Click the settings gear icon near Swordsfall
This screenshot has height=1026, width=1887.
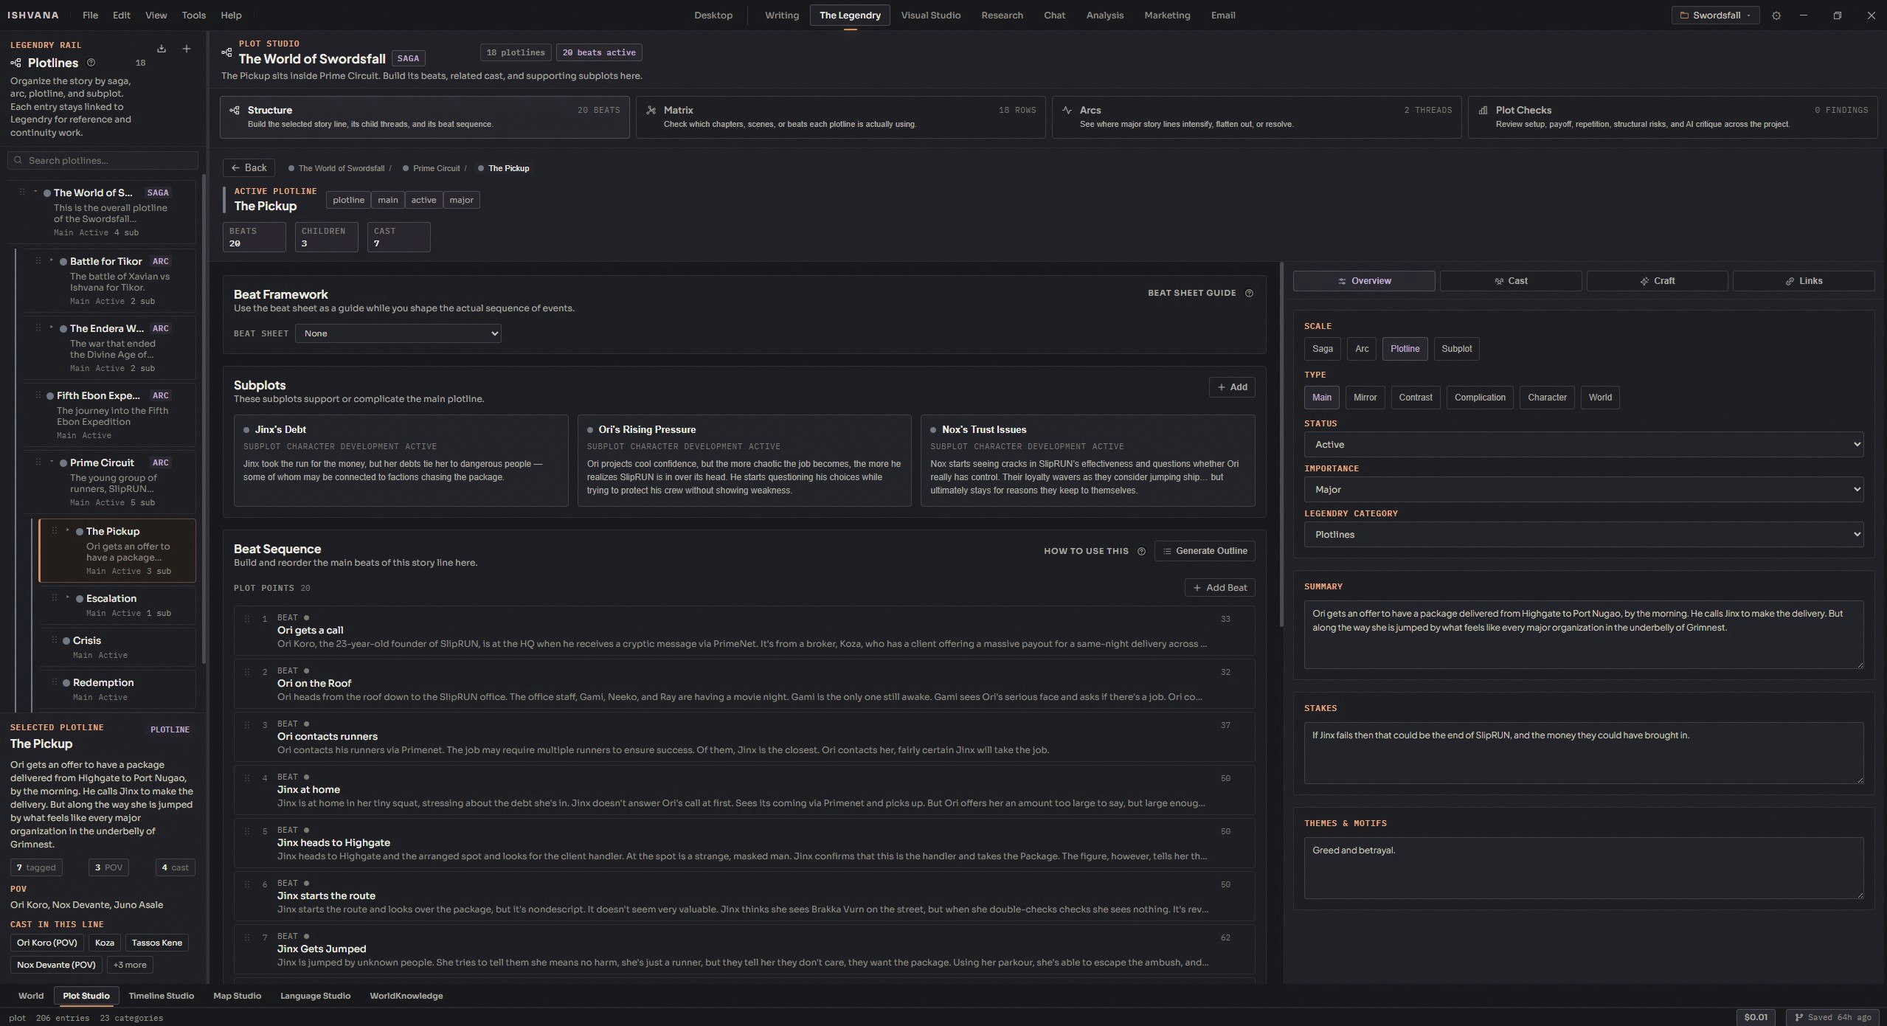(1776, 15)
